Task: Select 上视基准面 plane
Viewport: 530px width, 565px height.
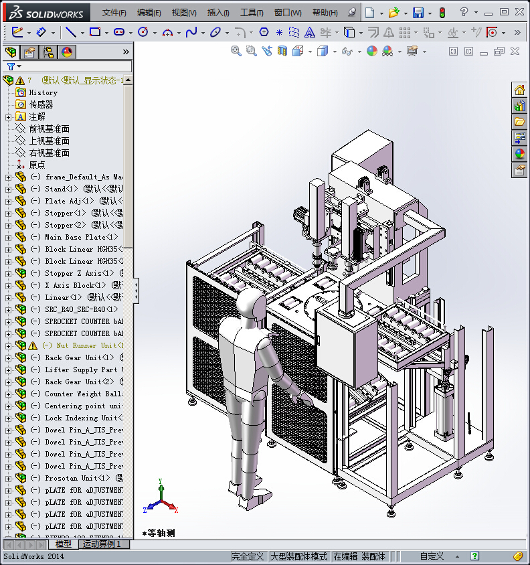Action: [49, 141]
